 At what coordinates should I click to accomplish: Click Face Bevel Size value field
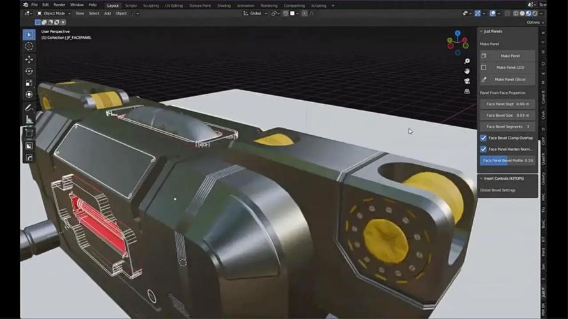(x=507, y=115)
